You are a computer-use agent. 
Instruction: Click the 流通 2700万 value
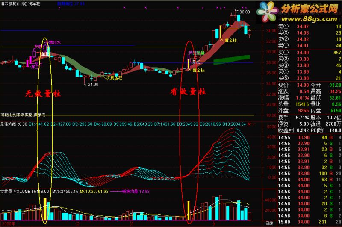pos(333,124)
